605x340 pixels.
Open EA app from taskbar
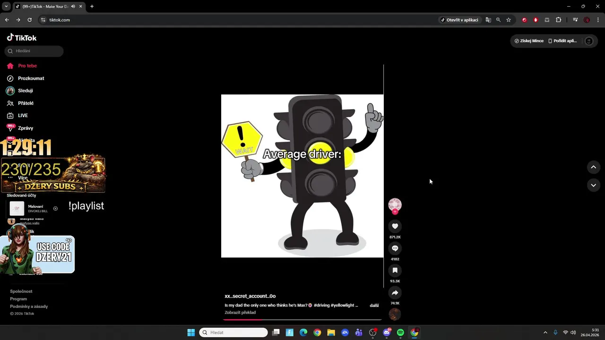[x=345, y=332]
